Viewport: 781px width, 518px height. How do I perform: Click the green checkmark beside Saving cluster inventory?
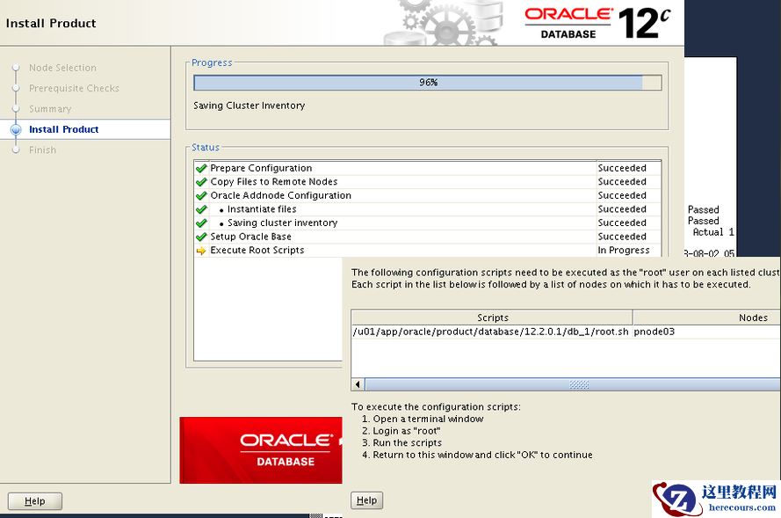coord(201,223)
